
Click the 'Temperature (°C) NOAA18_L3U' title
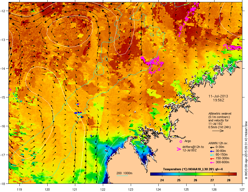[186, 169]
